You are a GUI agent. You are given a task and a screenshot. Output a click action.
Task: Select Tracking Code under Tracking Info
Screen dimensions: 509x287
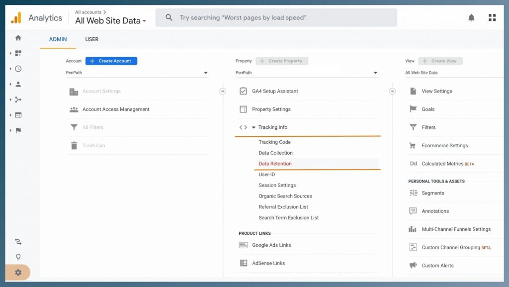click(274, 142)
